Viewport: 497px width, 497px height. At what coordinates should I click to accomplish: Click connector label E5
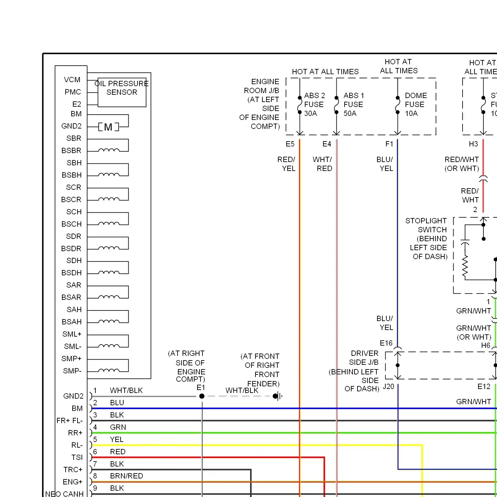290,144
